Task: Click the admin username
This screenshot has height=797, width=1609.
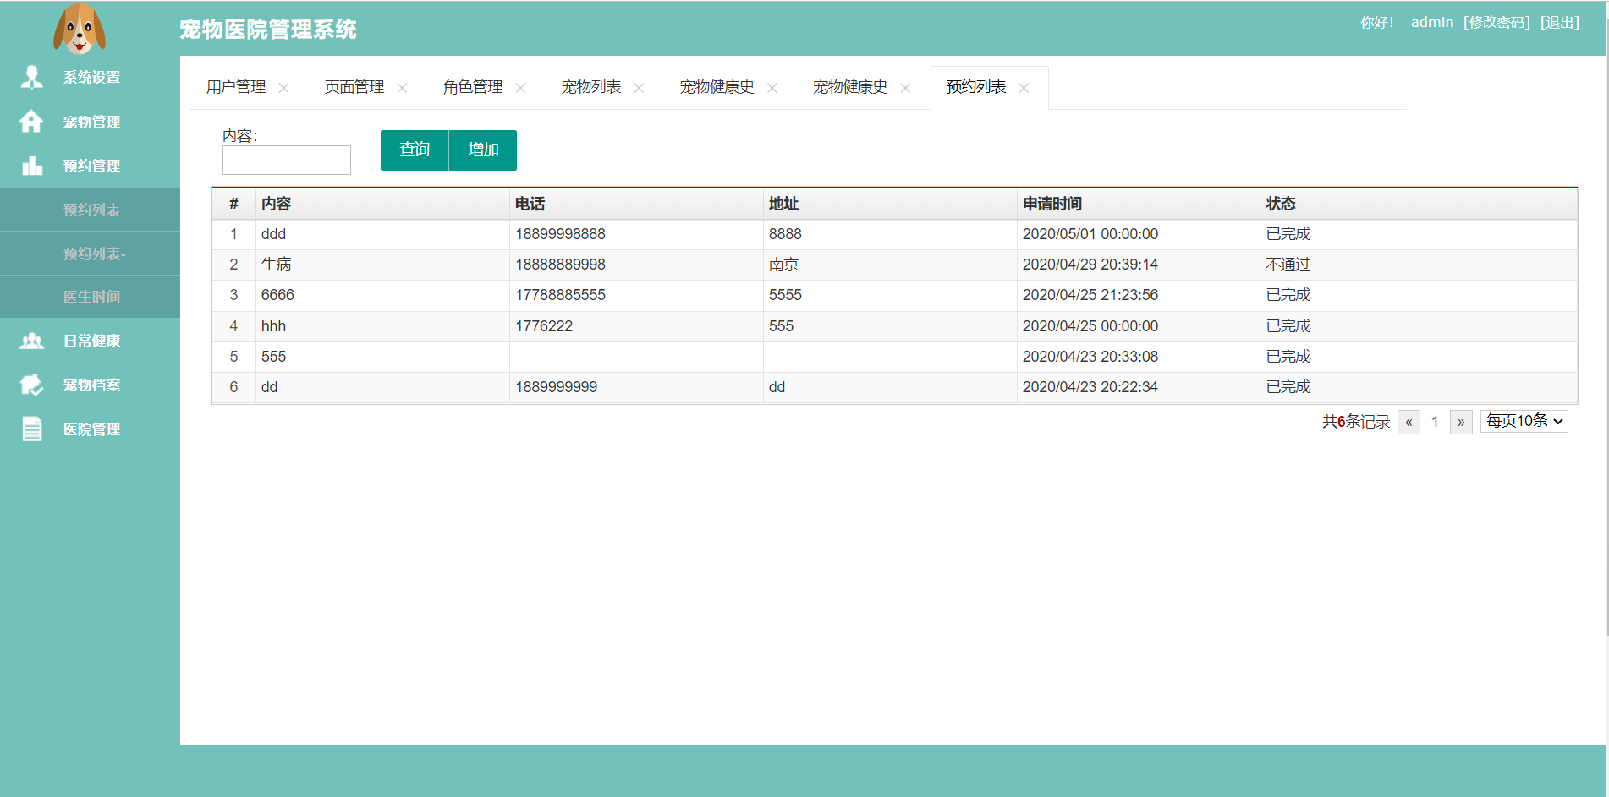Action: pos(1431,23)
